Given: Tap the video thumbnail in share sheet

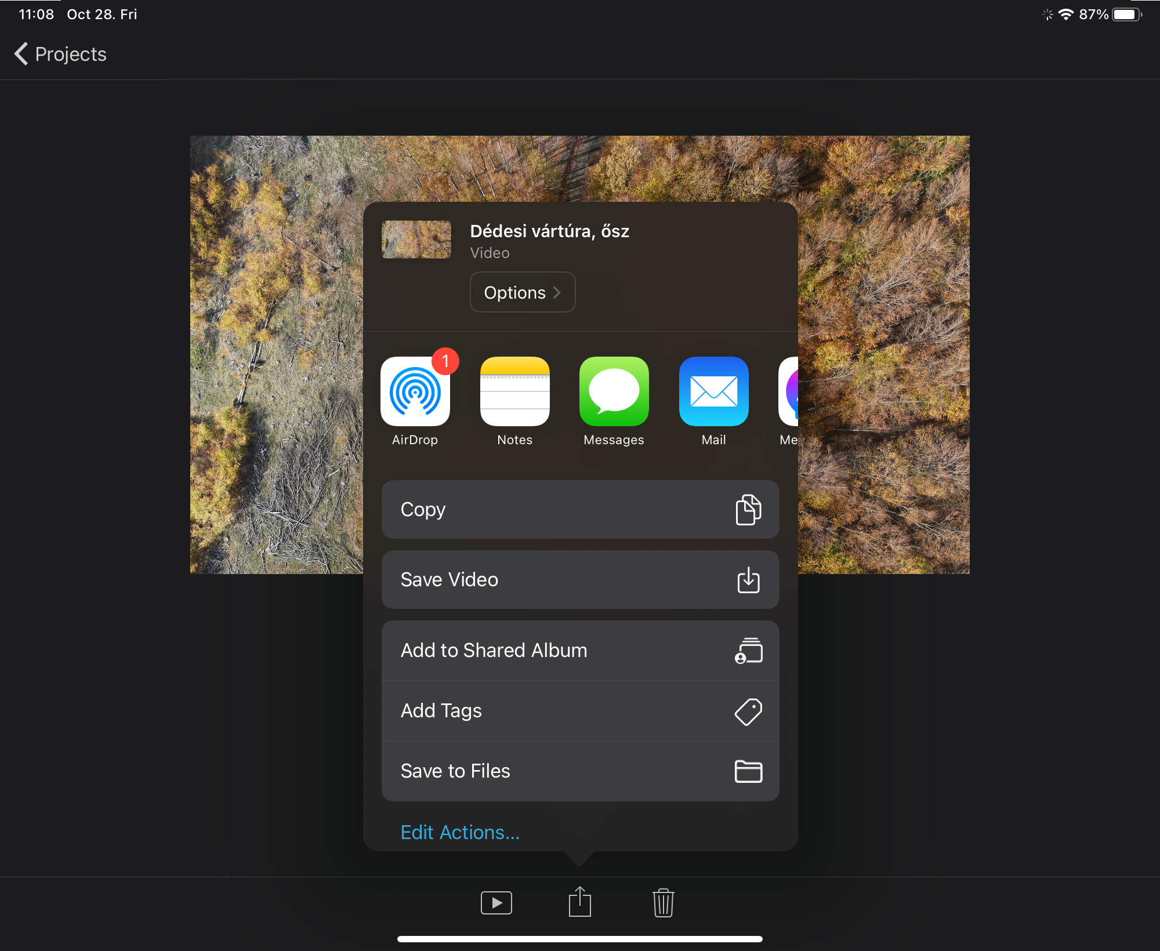Looking at the screenshot, I should (x=416, y=239).
